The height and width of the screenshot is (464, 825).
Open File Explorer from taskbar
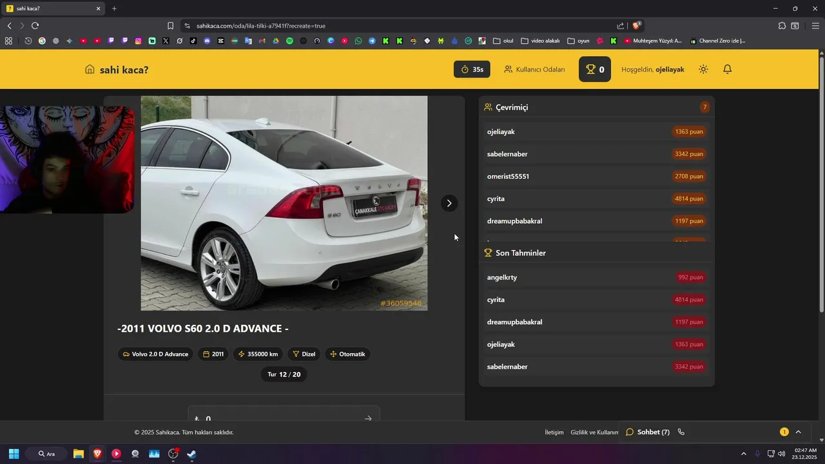[x=78, y=454]
